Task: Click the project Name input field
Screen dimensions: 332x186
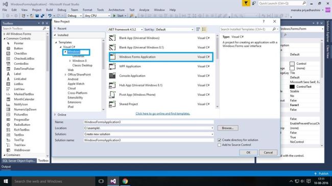Action: pyautogui.click(x=149, y=122)
